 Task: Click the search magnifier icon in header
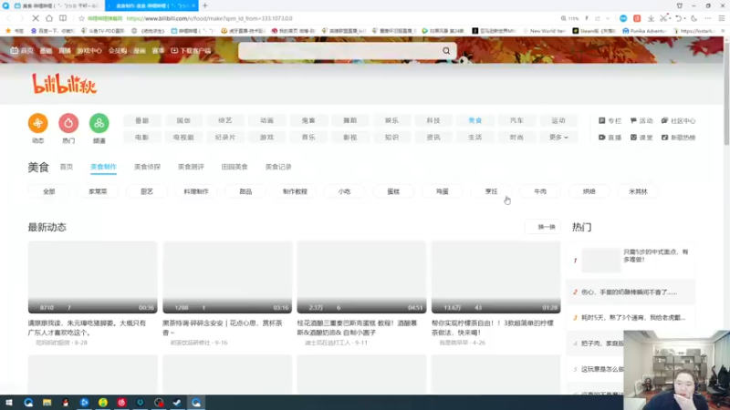(446, 51)
